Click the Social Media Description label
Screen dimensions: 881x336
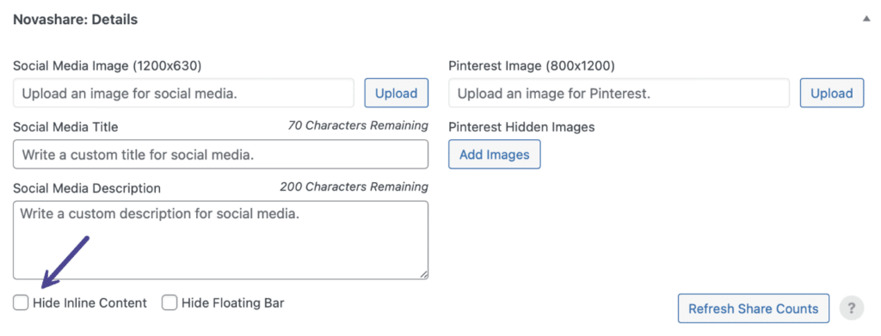pos(87,188)
